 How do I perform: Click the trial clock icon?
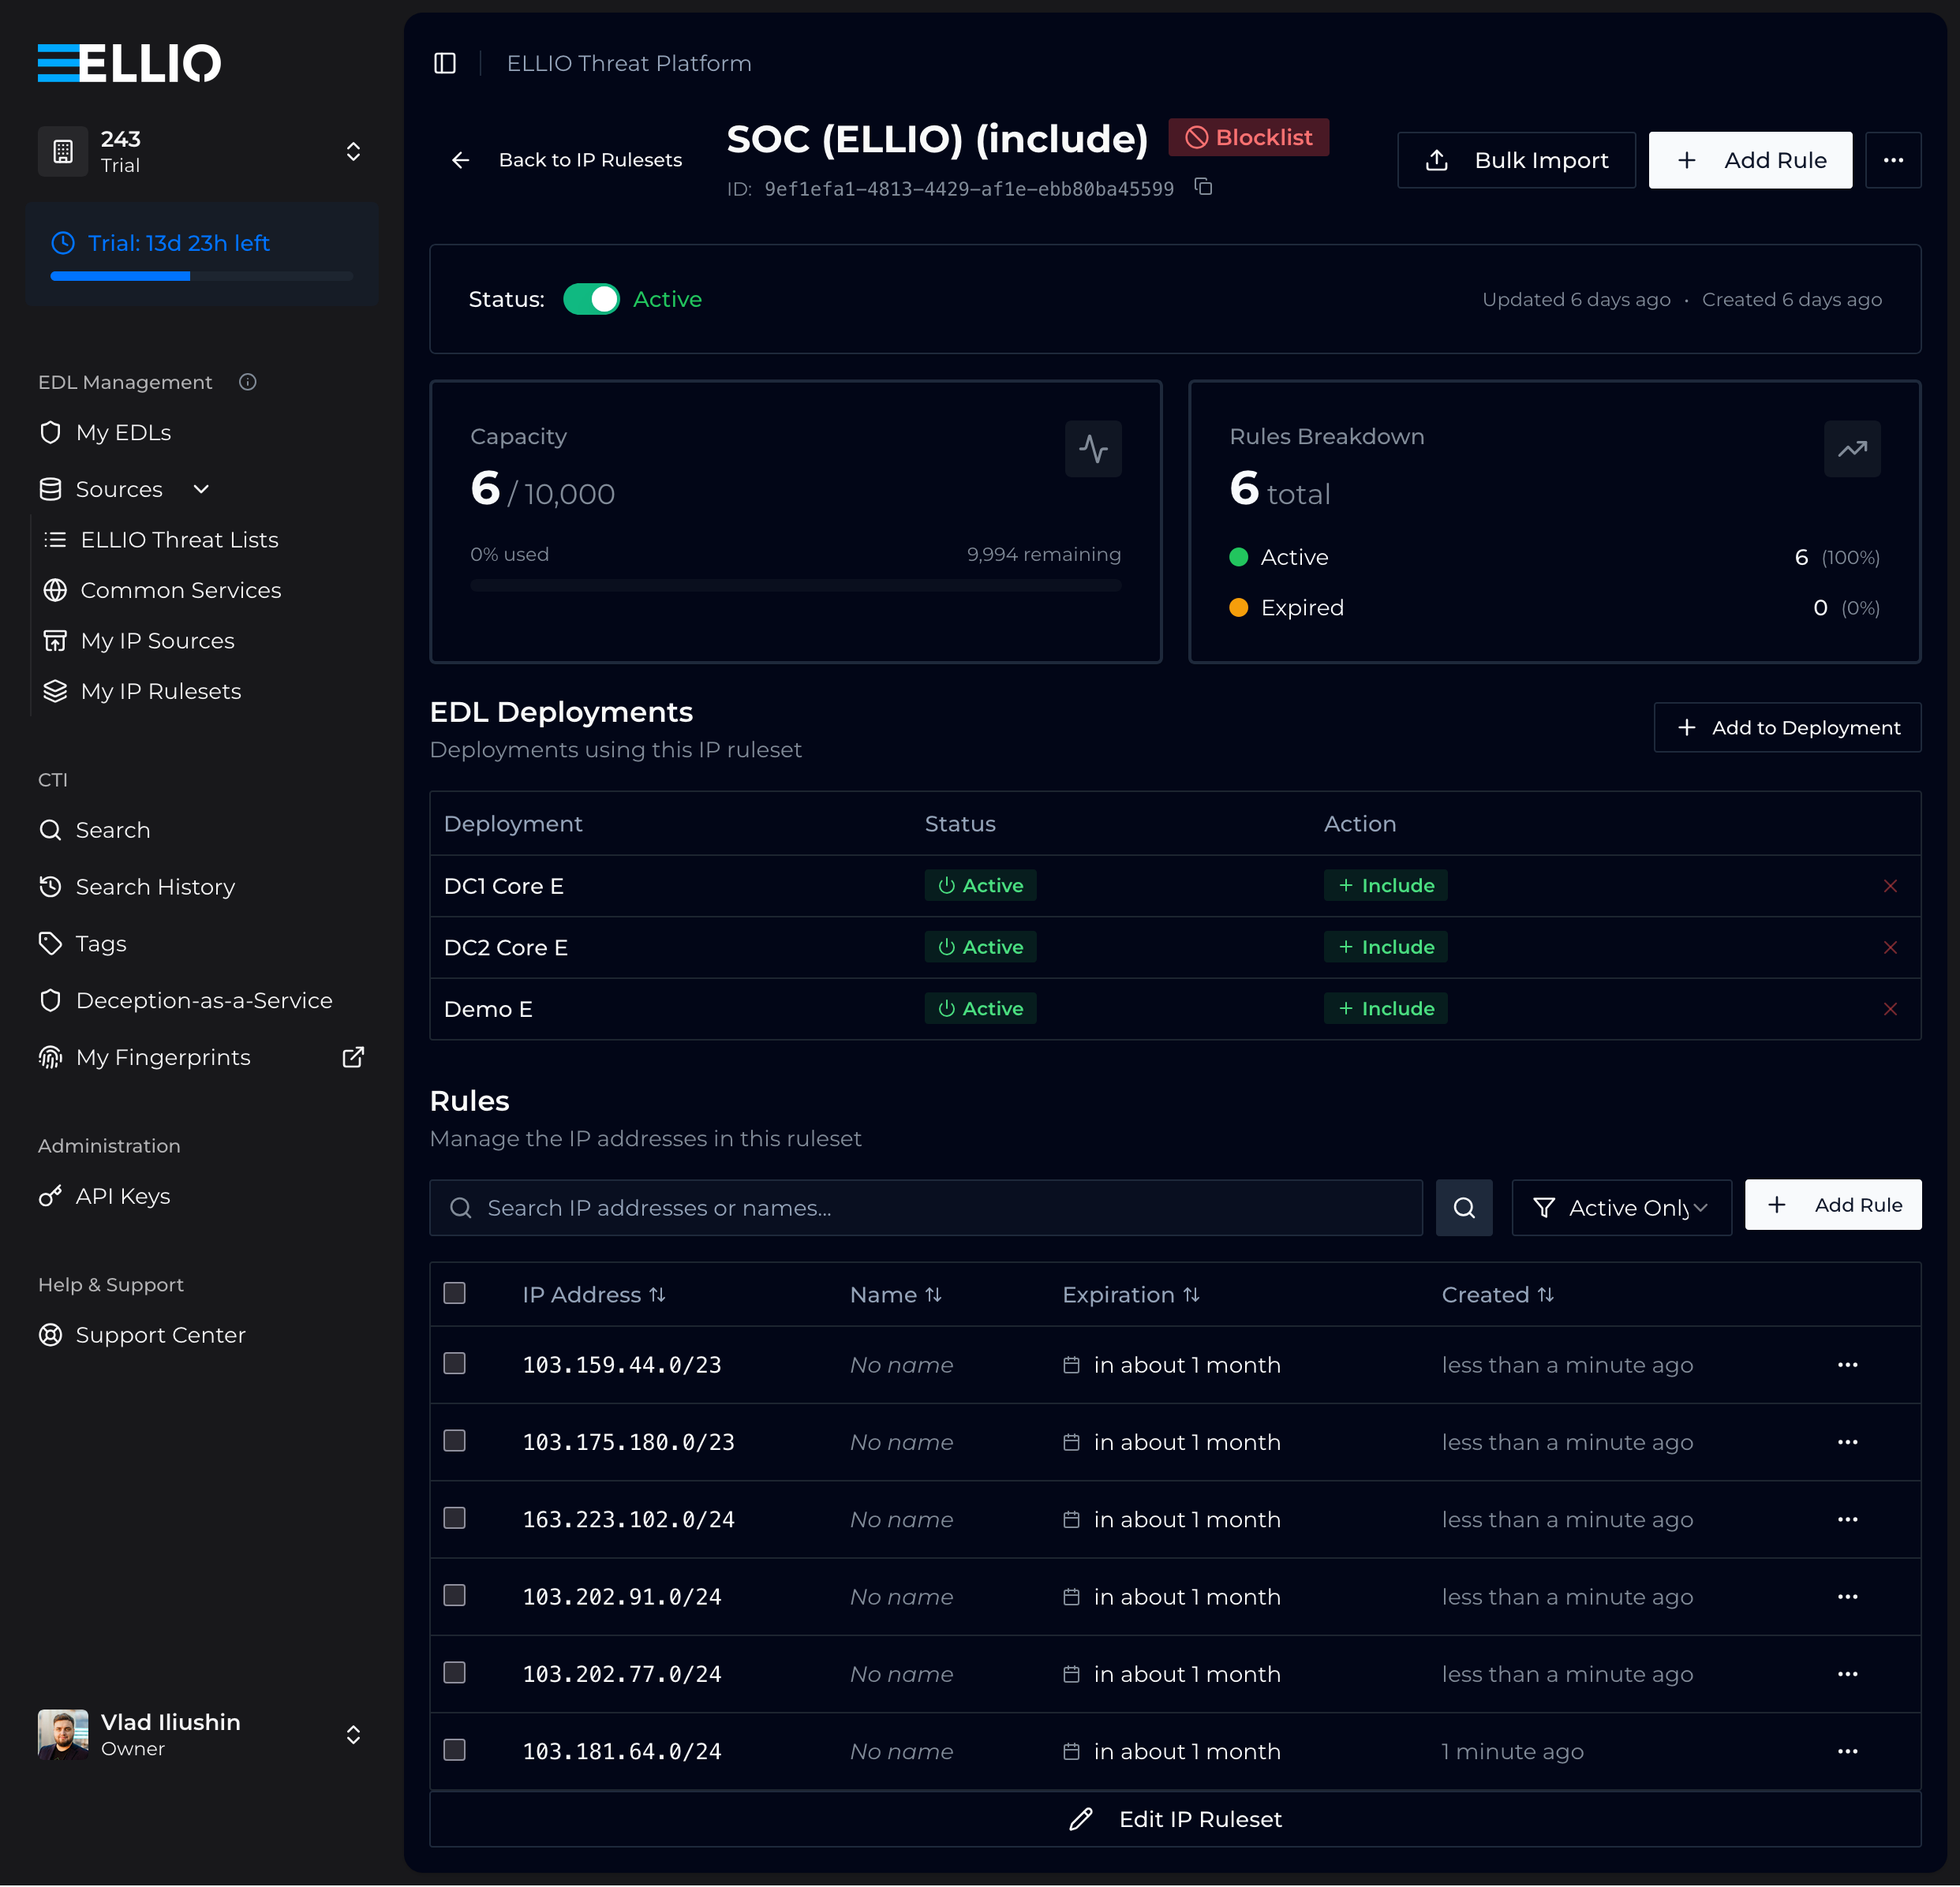(x=63, y=243)
